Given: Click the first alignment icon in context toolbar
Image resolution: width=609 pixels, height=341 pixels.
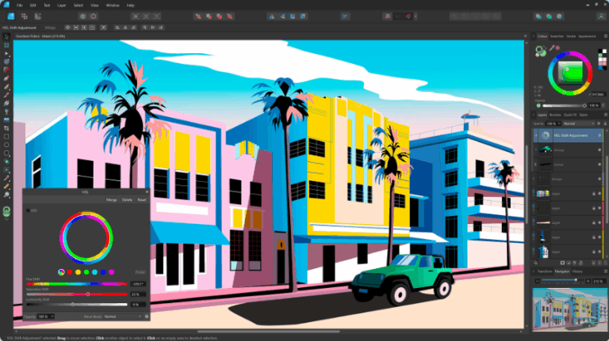Looking at the screenshot, I should [x=117, y=28].
